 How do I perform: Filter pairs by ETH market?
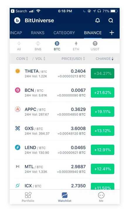(x=76, y=46)
